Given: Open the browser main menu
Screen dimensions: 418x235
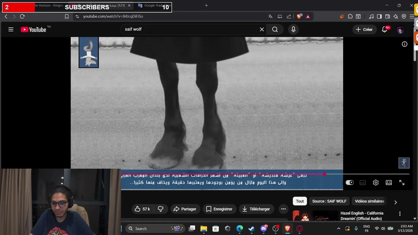Looking at the screenshot, I should pos(412,16).
